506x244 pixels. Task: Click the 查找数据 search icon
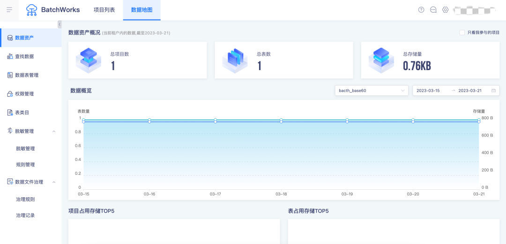click(10, 57)
